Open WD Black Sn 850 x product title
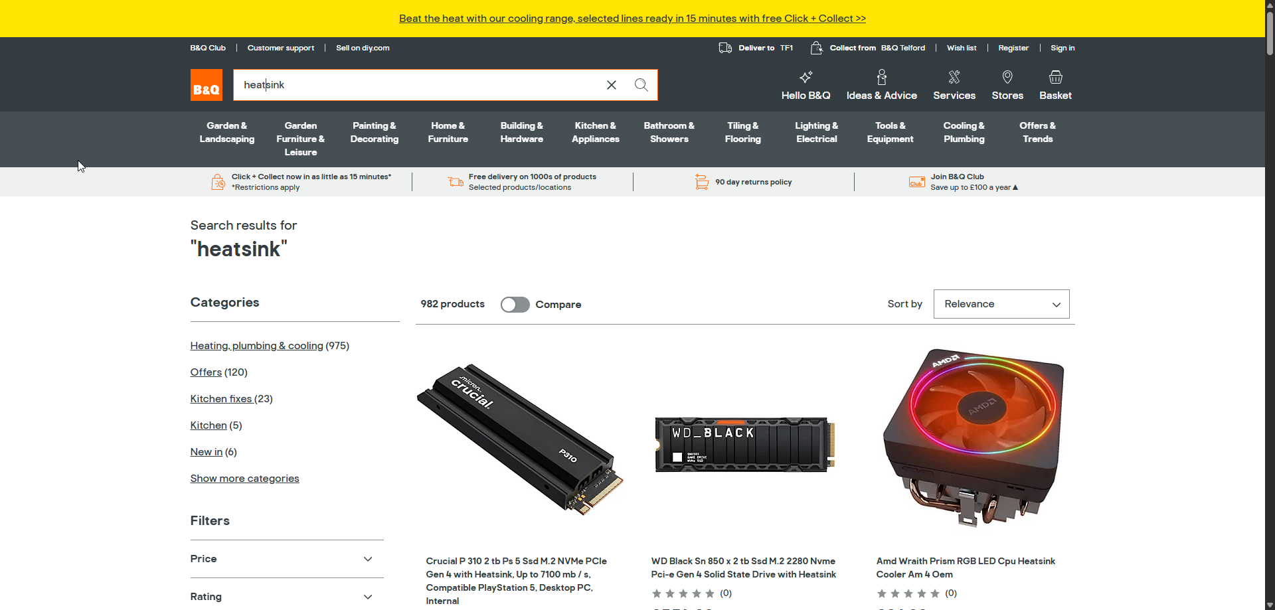 [x=744, y=568]
